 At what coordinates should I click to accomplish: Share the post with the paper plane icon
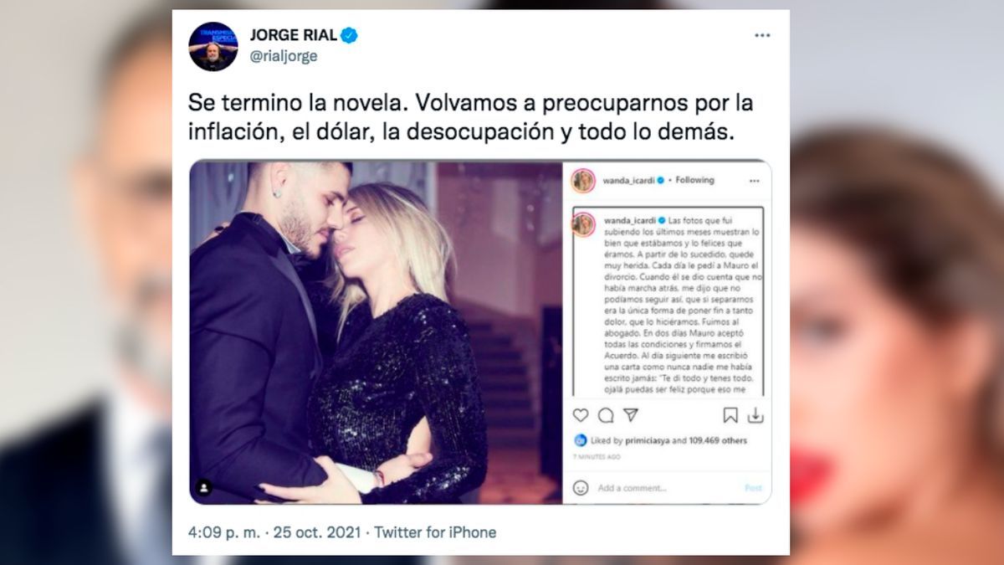[631, 415]
